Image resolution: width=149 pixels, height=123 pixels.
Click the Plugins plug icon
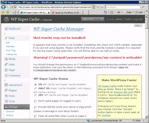click(6, 90)
